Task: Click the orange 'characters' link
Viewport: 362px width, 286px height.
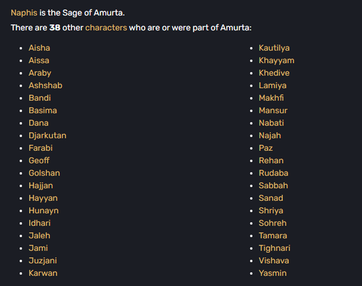Action: click(x=106, y=28)
